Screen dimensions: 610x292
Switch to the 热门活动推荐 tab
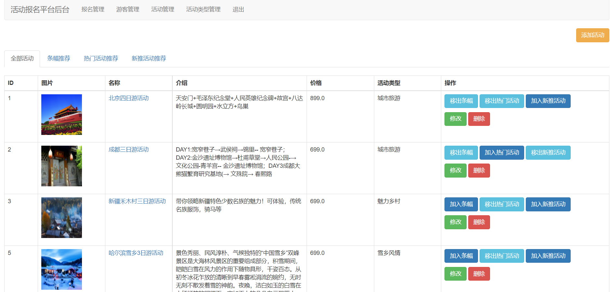click(x=101, y=59)
